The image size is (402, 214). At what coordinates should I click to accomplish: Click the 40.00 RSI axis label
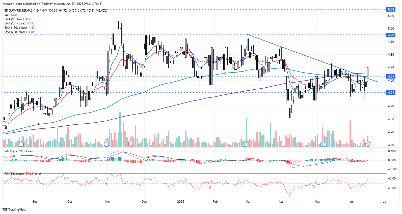point(392,188)
